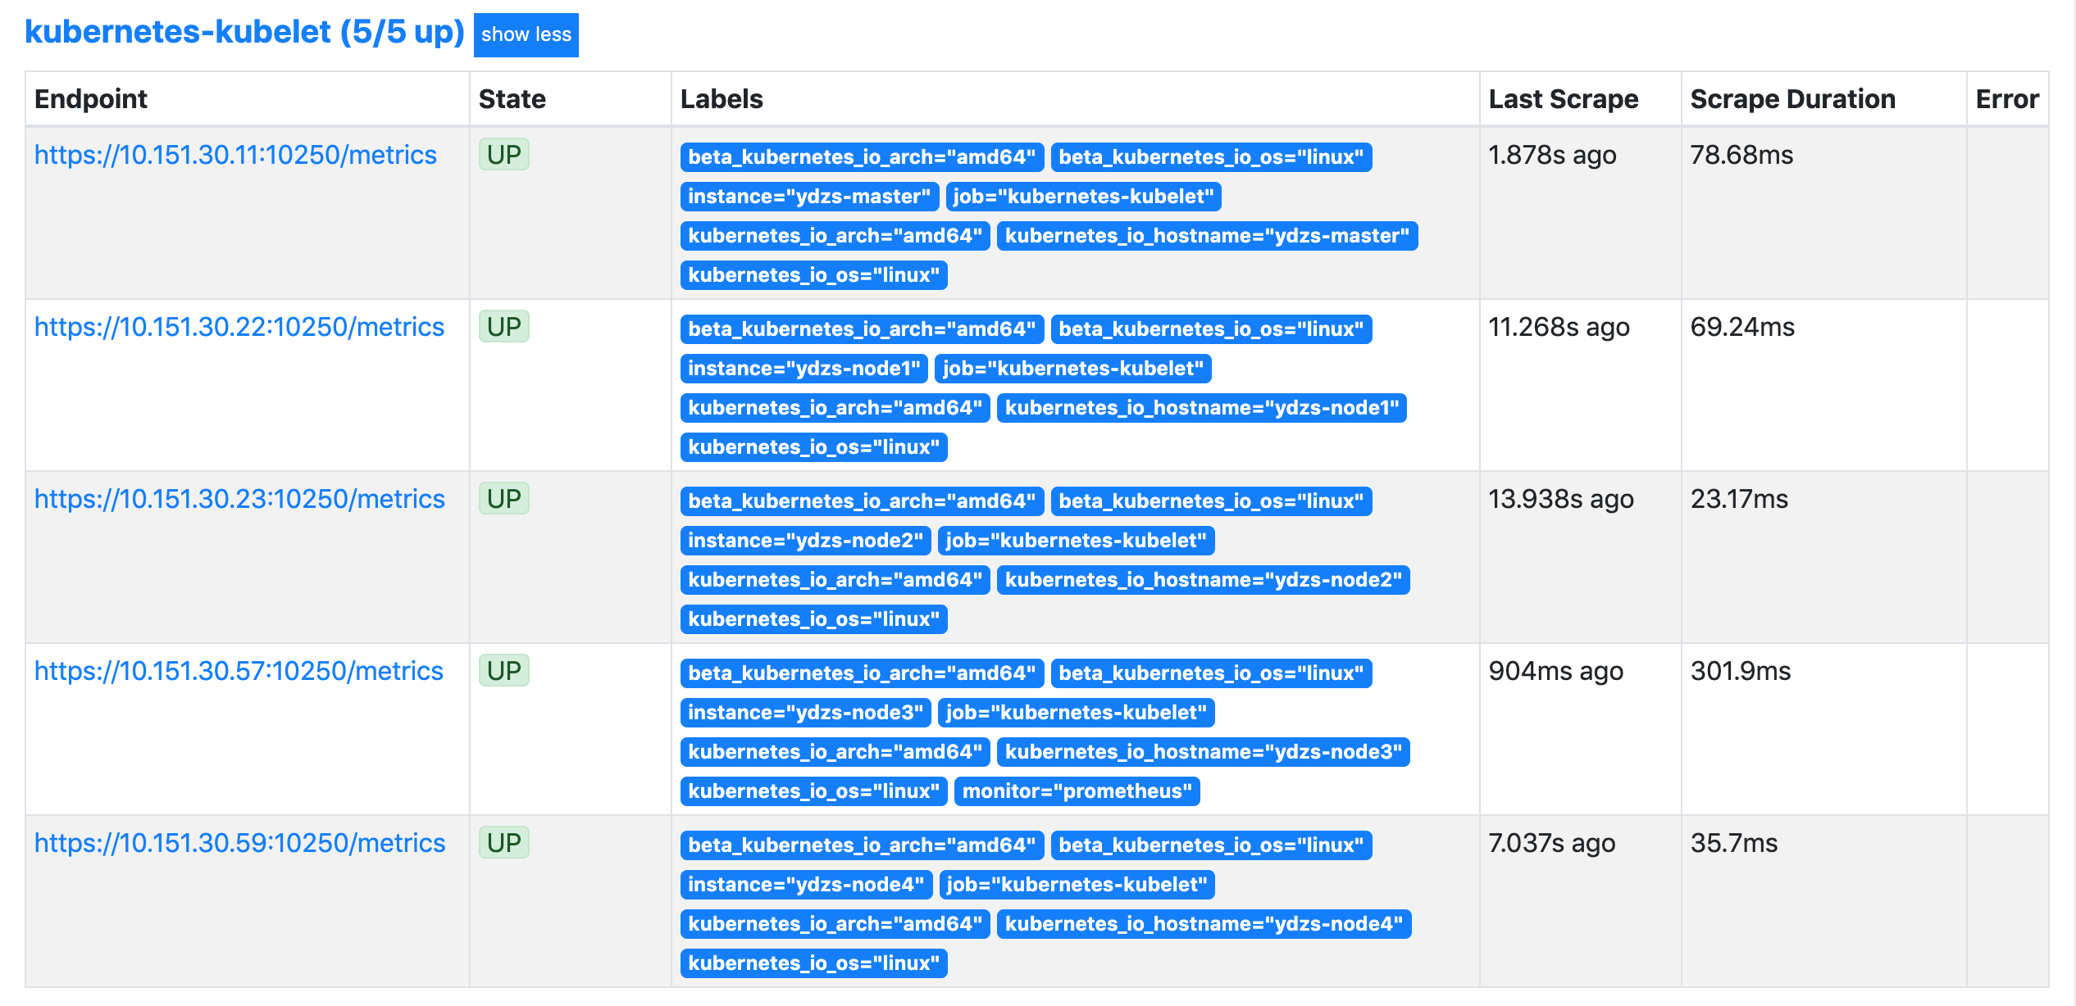Click the Scrape Duration column header
The width and height of the screenshot is (2076, 1006).
tap(1792, 99)
